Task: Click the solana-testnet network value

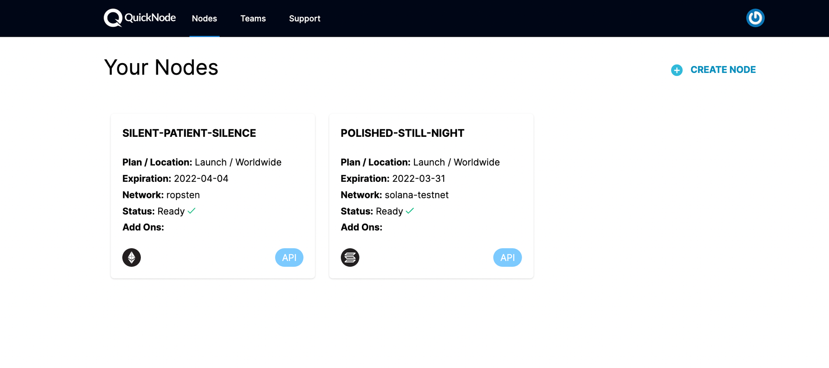Action: (x=417, y=195)
